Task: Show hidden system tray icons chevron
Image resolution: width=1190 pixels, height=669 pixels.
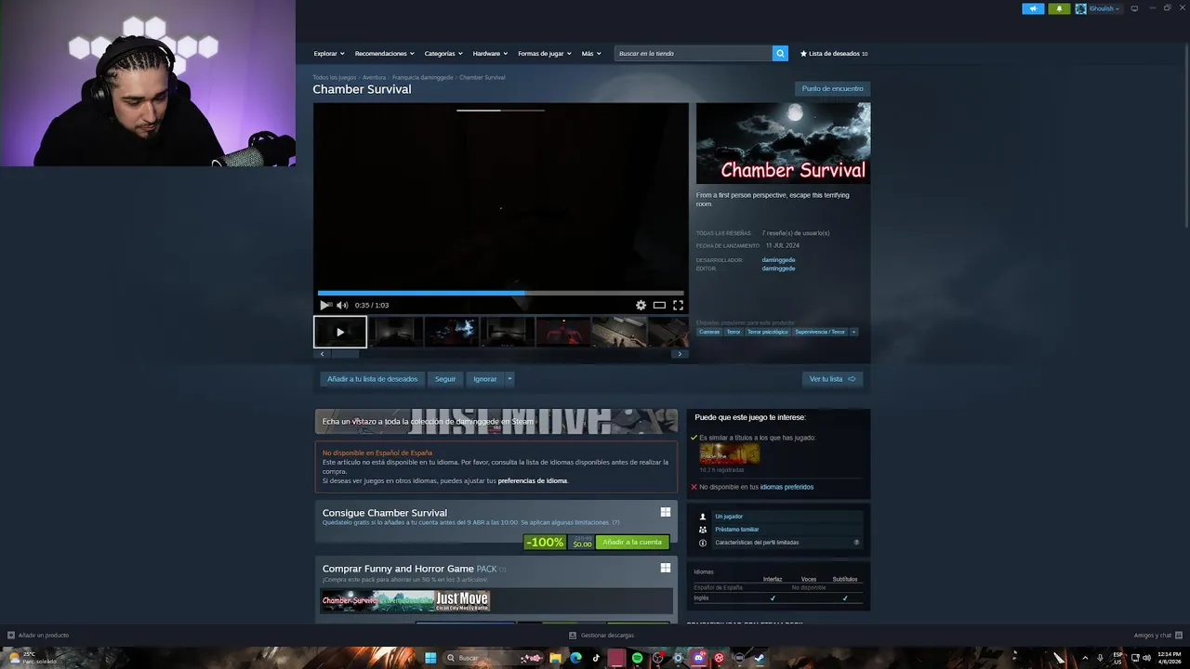Action: 1085,658
